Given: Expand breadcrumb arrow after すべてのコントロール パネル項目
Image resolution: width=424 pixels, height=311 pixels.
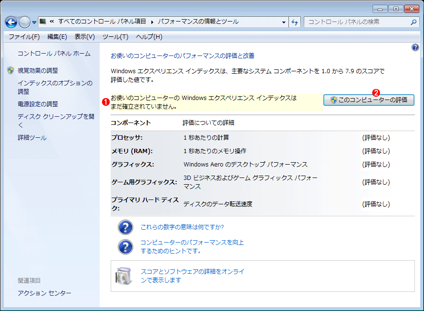Looking at the screenshot, I should tap(152, 22).
